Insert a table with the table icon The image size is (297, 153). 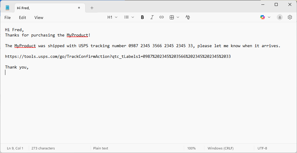[172, 17]
